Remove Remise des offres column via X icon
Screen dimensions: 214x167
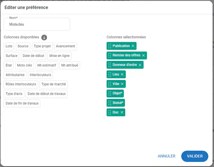point(143,56)
